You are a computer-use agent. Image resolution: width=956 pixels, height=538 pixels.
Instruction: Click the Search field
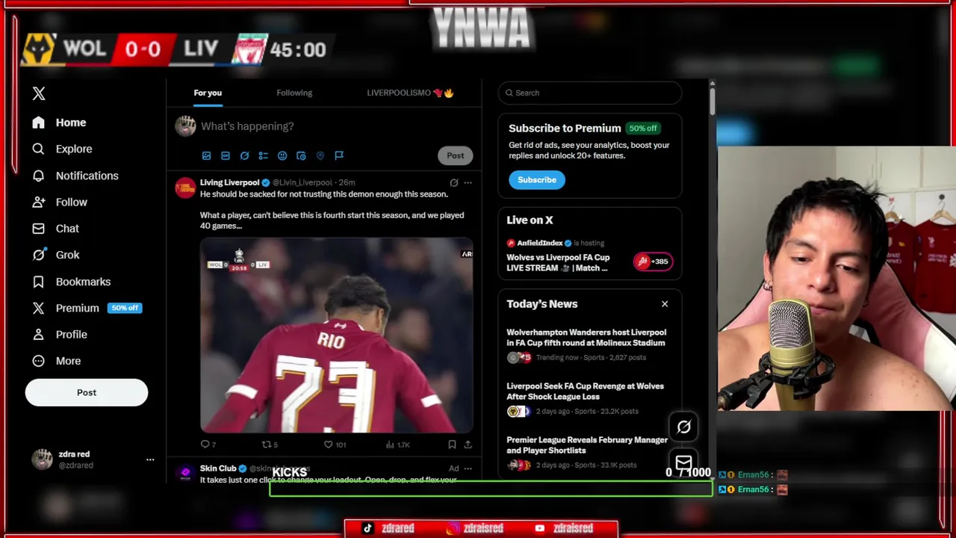click(x=590, y=93)
